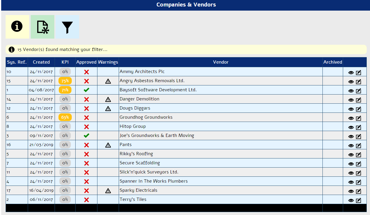The image size is (370, 215).
Task: Edit the Groundhog Groundworks vendor
Action: point(358,118)
